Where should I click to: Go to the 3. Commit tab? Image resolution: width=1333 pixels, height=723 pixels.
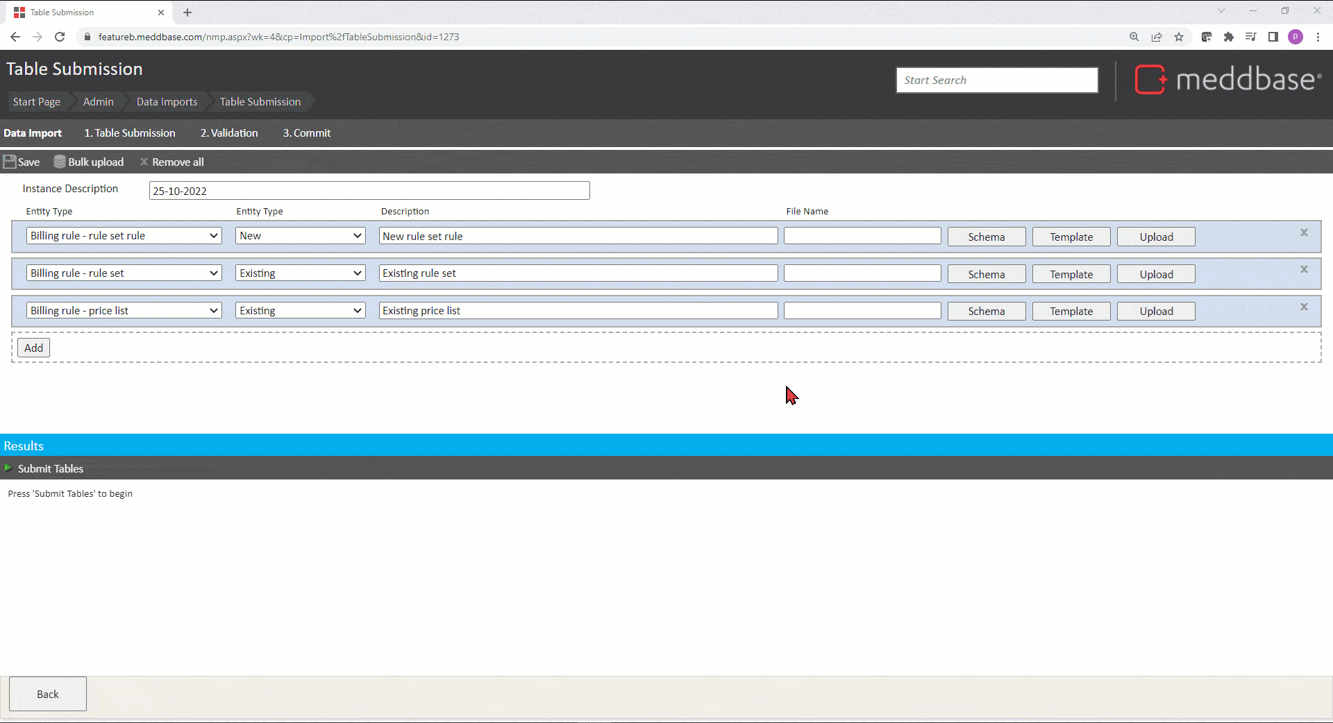(307, 133)
